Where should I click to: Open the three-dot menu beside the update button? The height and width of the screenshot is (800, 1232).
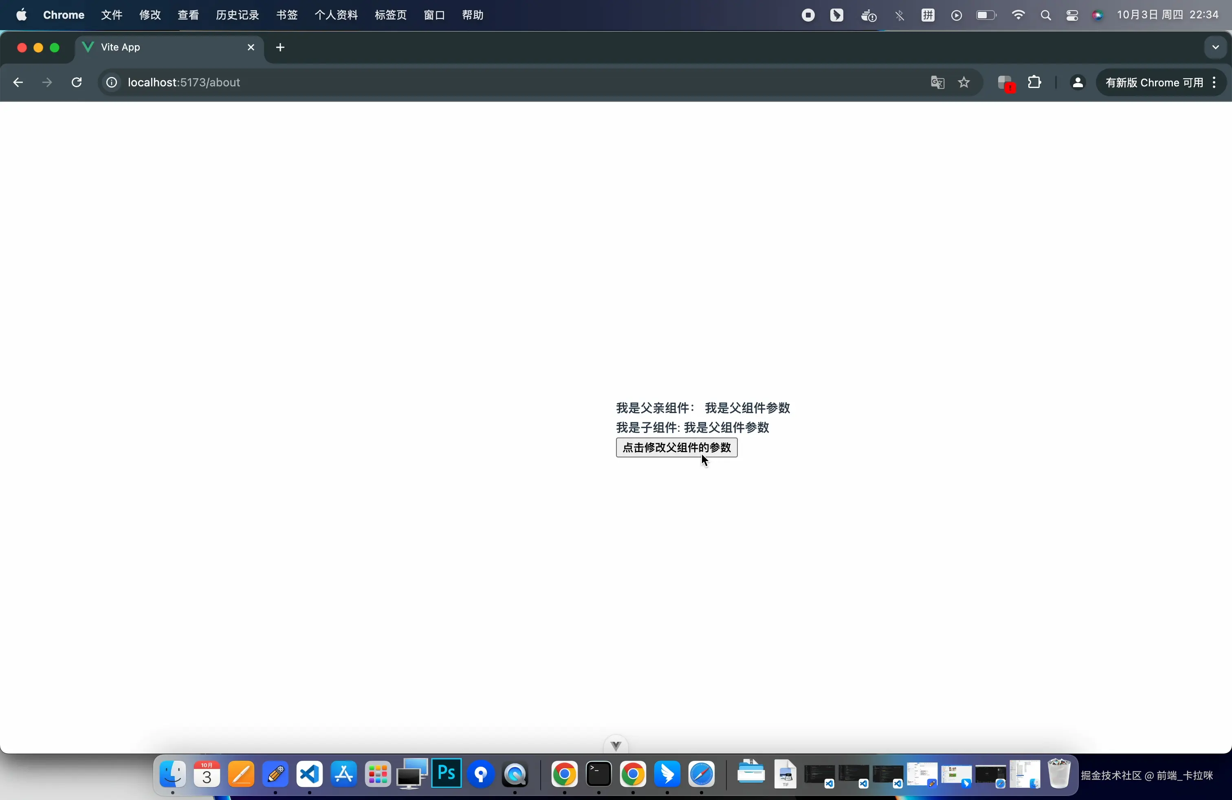[x=1215, y=83]
